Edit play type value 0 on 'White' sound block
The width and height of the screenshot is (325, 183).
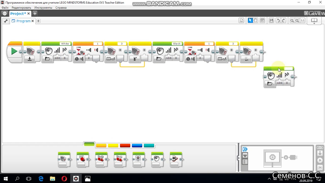[x=64, y=58]
